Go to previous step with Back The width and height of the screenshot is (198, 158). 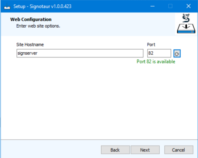[x=115, y=150]
